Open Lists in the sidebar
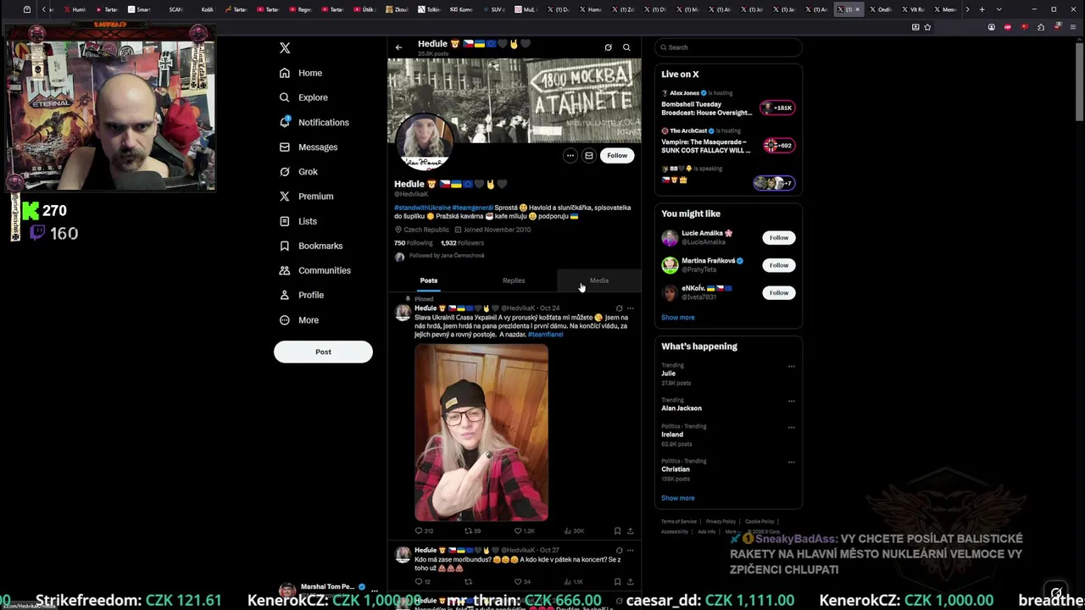 (x=298, y=221)
